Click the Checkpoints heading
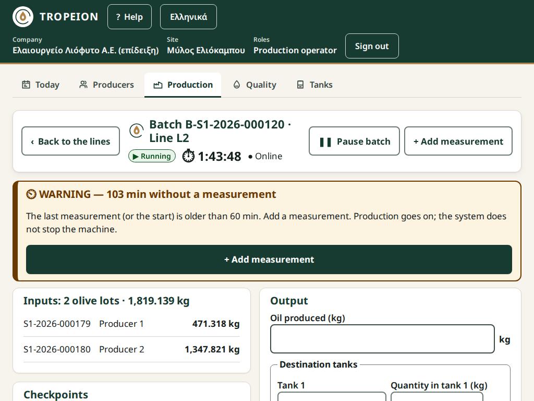 (x=56, y=395)
